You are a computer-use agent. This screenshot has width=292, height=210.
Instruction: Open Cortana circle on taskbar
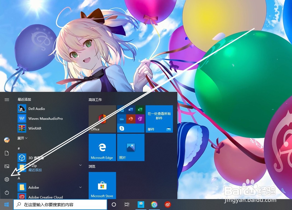click(114, 205)
